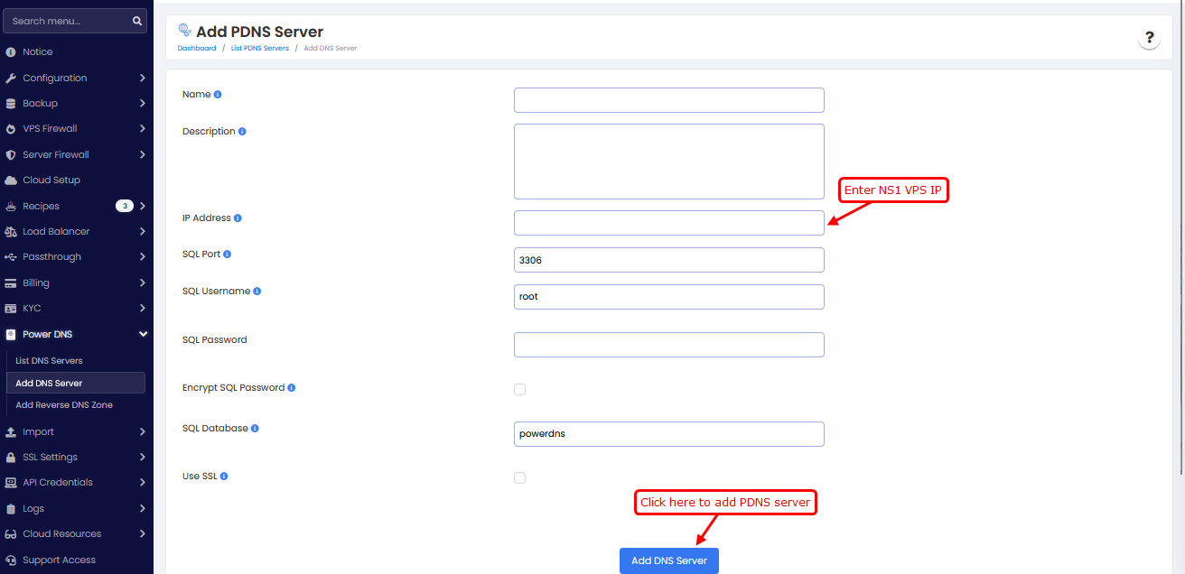Click the List PDNS Servers breadcrumb
Viewport: 1185px width, 574px height.
pos(260,48)
